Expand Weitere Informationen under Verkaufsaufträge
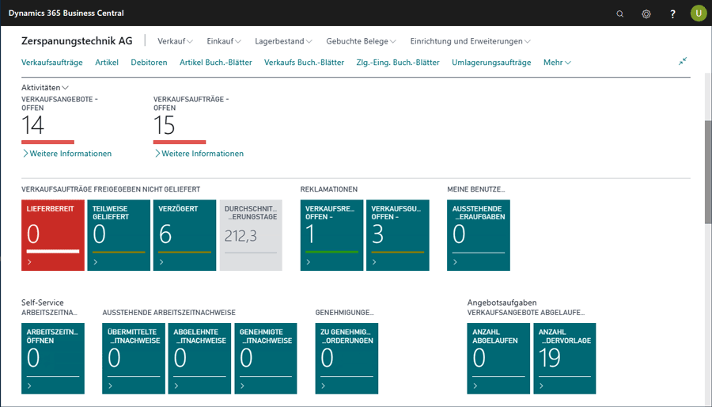The height and width of the screenshot is (407, 712). coord(199,154)
